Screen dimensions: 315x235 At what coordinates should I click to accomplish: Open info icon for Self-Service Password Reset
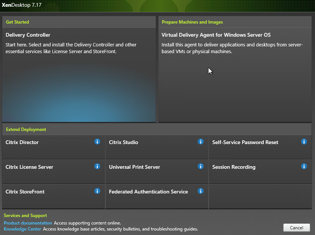pos(304,141)
